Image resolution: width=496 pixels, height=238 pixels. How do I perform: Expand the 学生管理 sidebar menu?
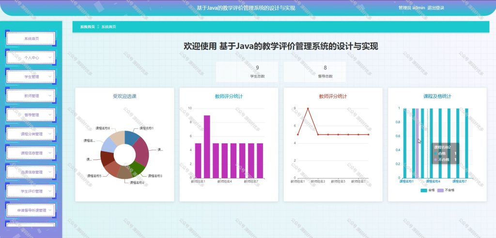[31, 77]
